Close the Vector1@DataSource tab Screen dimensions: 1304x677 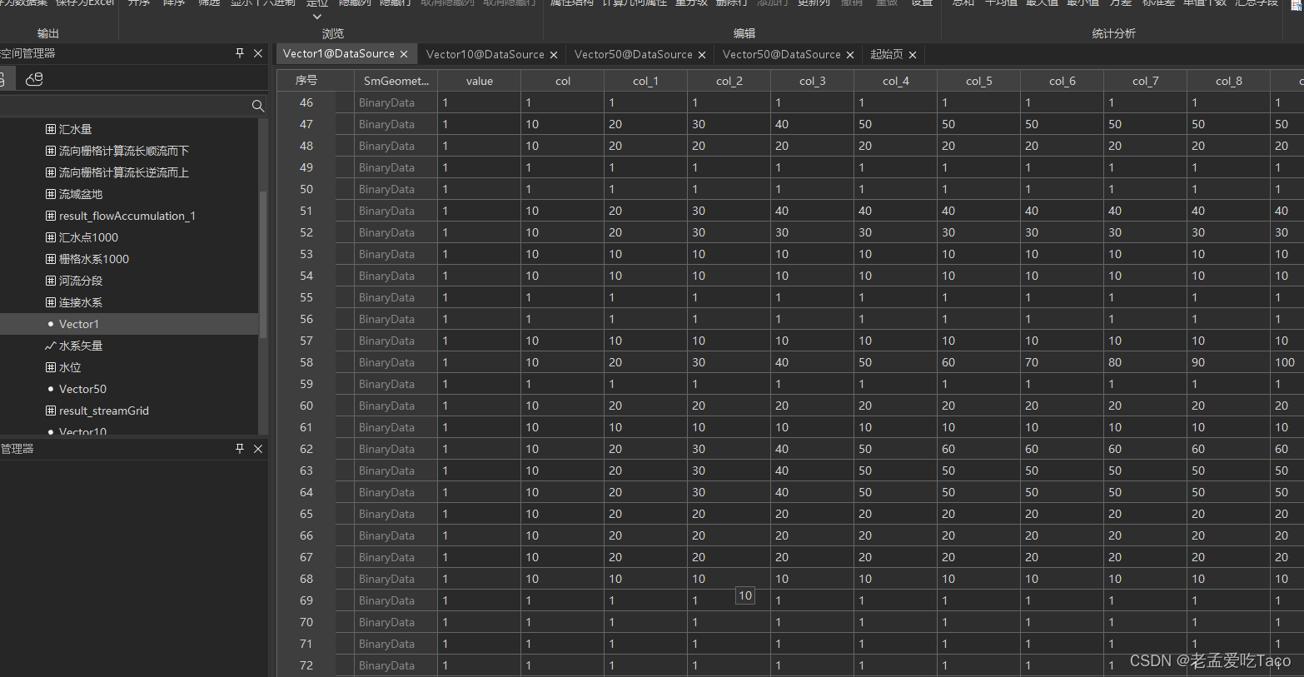click(x=404, y=54)
